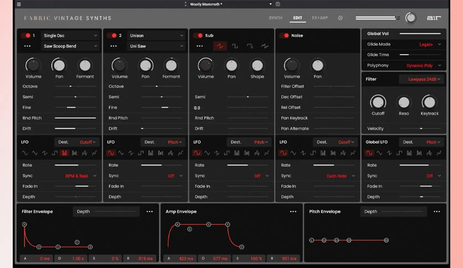Click oscillator 1 Rnd Pitch slider

point(75,118)
